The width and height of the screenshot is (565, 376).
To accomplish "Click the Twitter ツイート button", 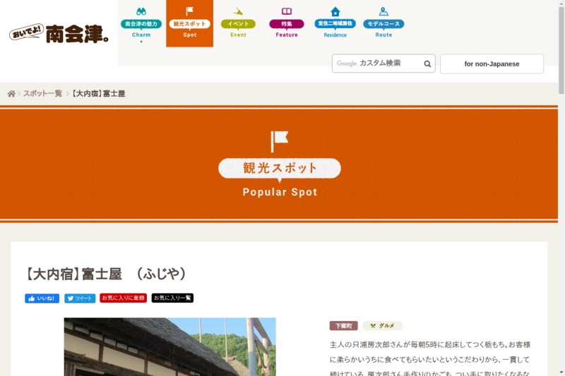I will point(80,298).
